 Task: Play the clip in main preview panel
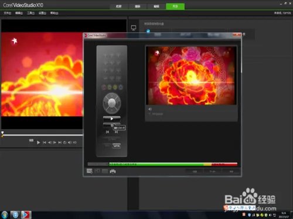pos(39,142)
